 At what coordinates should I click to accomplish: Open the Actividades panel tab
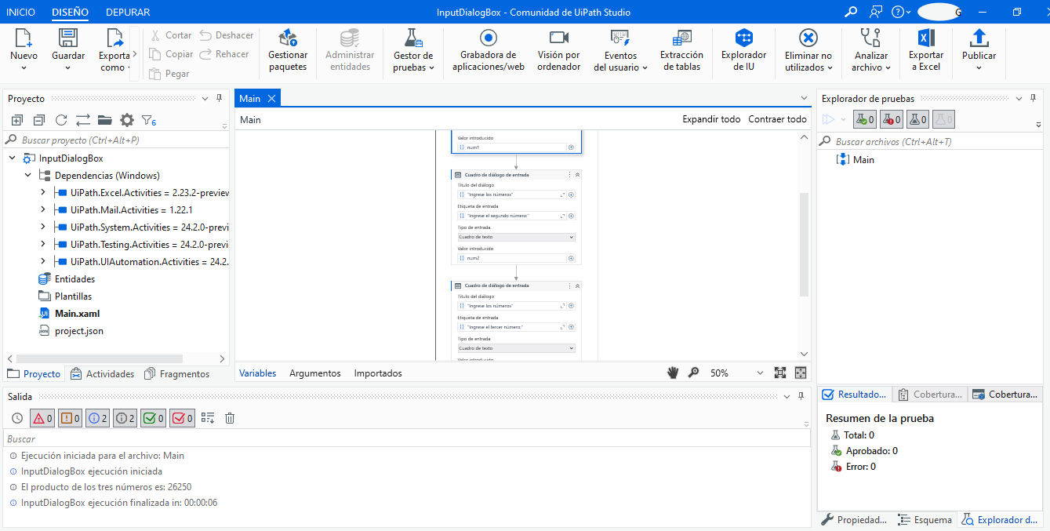pos(103,374)
